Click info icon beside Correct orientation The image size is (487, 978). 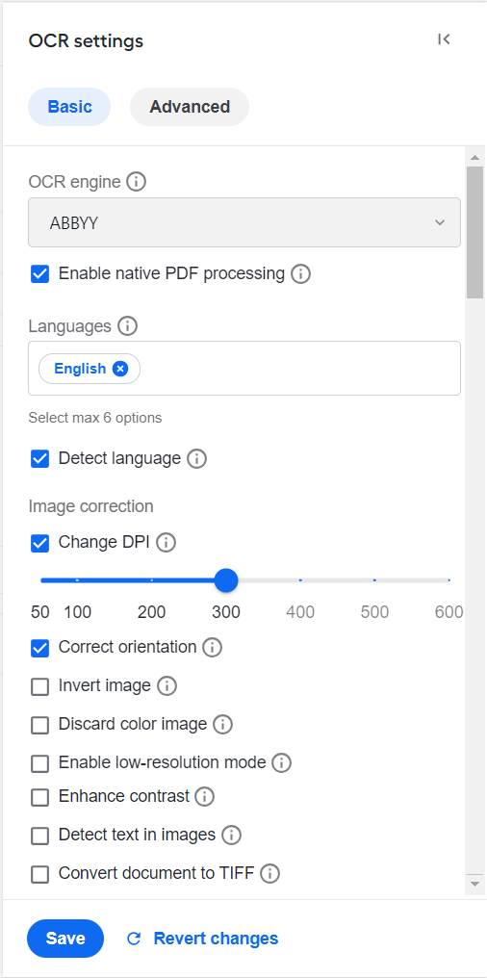[212, 648]
